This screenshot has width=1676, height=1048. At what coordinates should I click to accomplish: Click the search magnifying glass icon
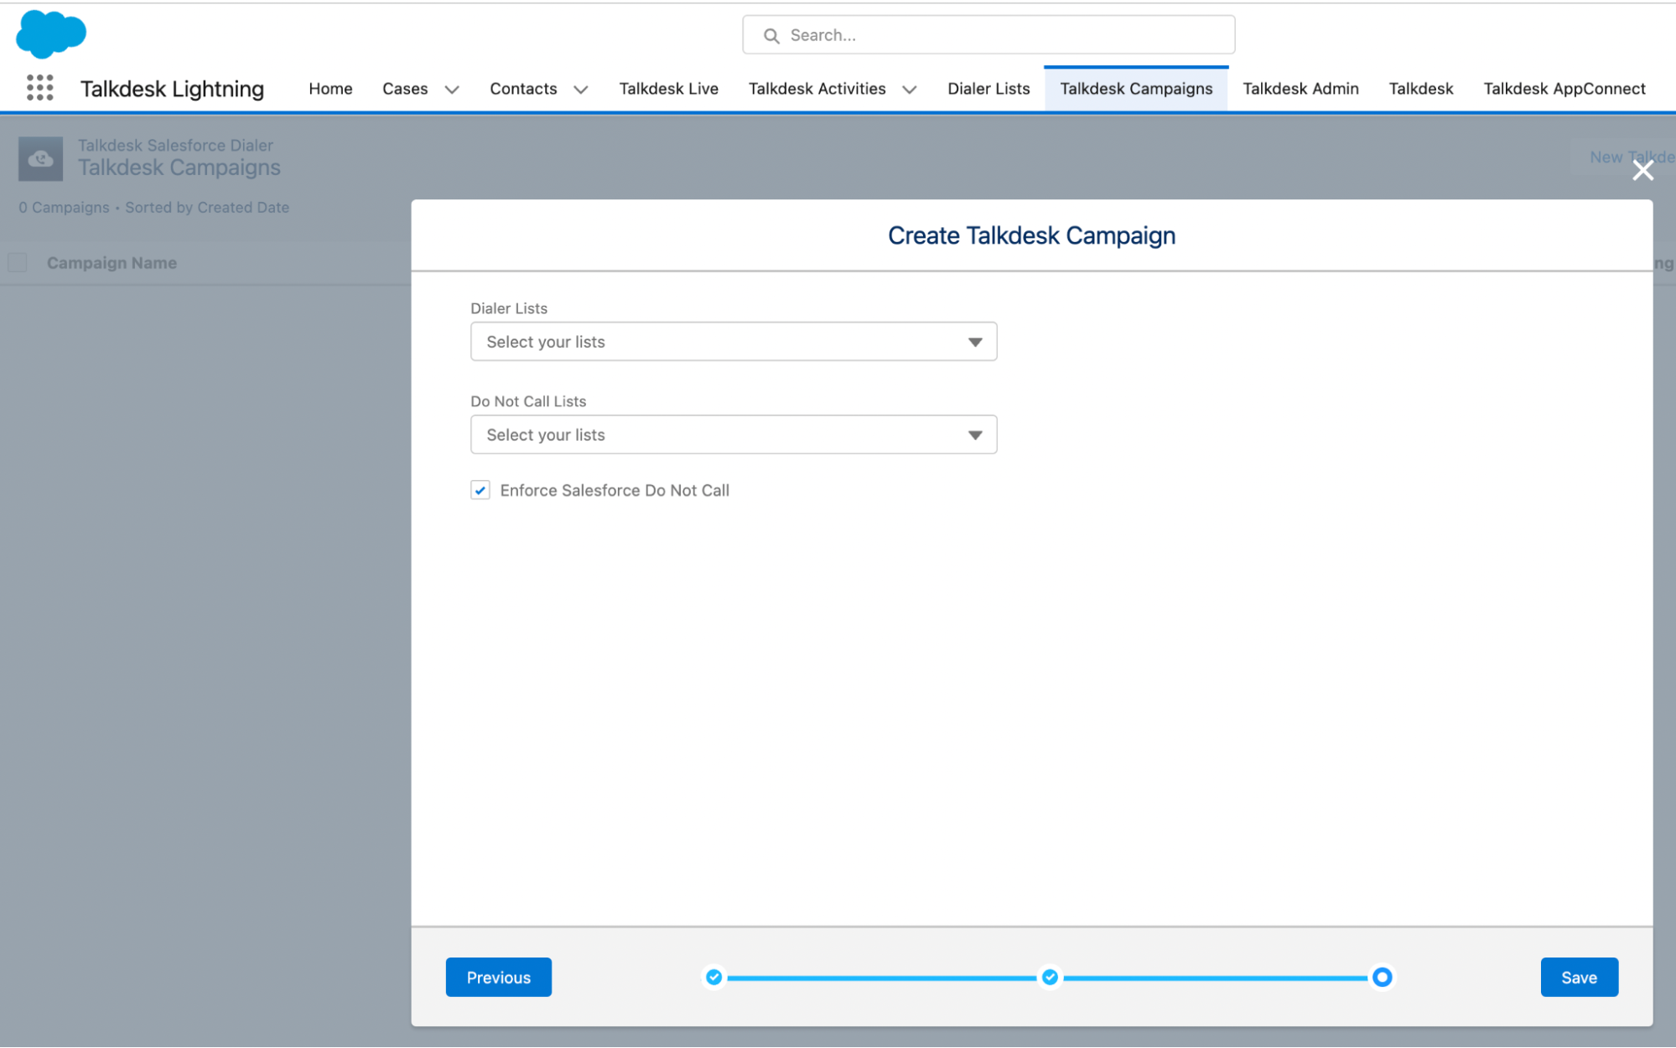(x=771, y=35)
